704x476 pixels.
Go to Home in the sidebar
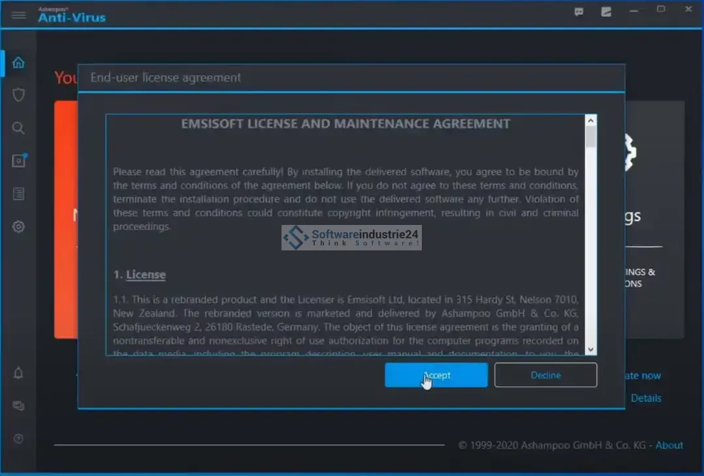point(18,63)
